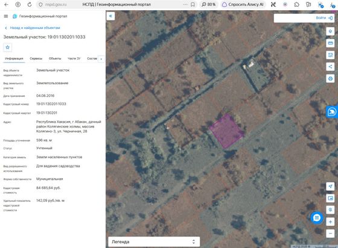Click the cadastral number 19:01:130201:1033 value
Viewport: 338px width, 248px height.
[51, 104]
